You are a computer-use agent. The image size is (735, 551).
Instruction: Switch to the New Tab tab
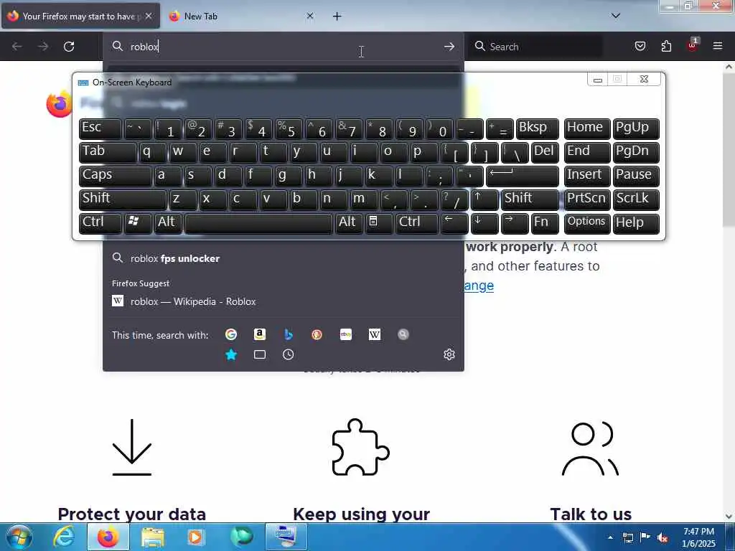click(x=241, y=16)
